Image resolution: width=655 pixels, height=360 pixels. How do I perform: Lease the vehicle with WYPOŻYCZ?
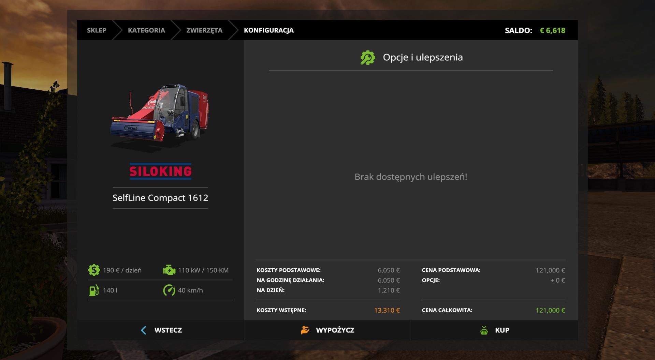[327, 330]
